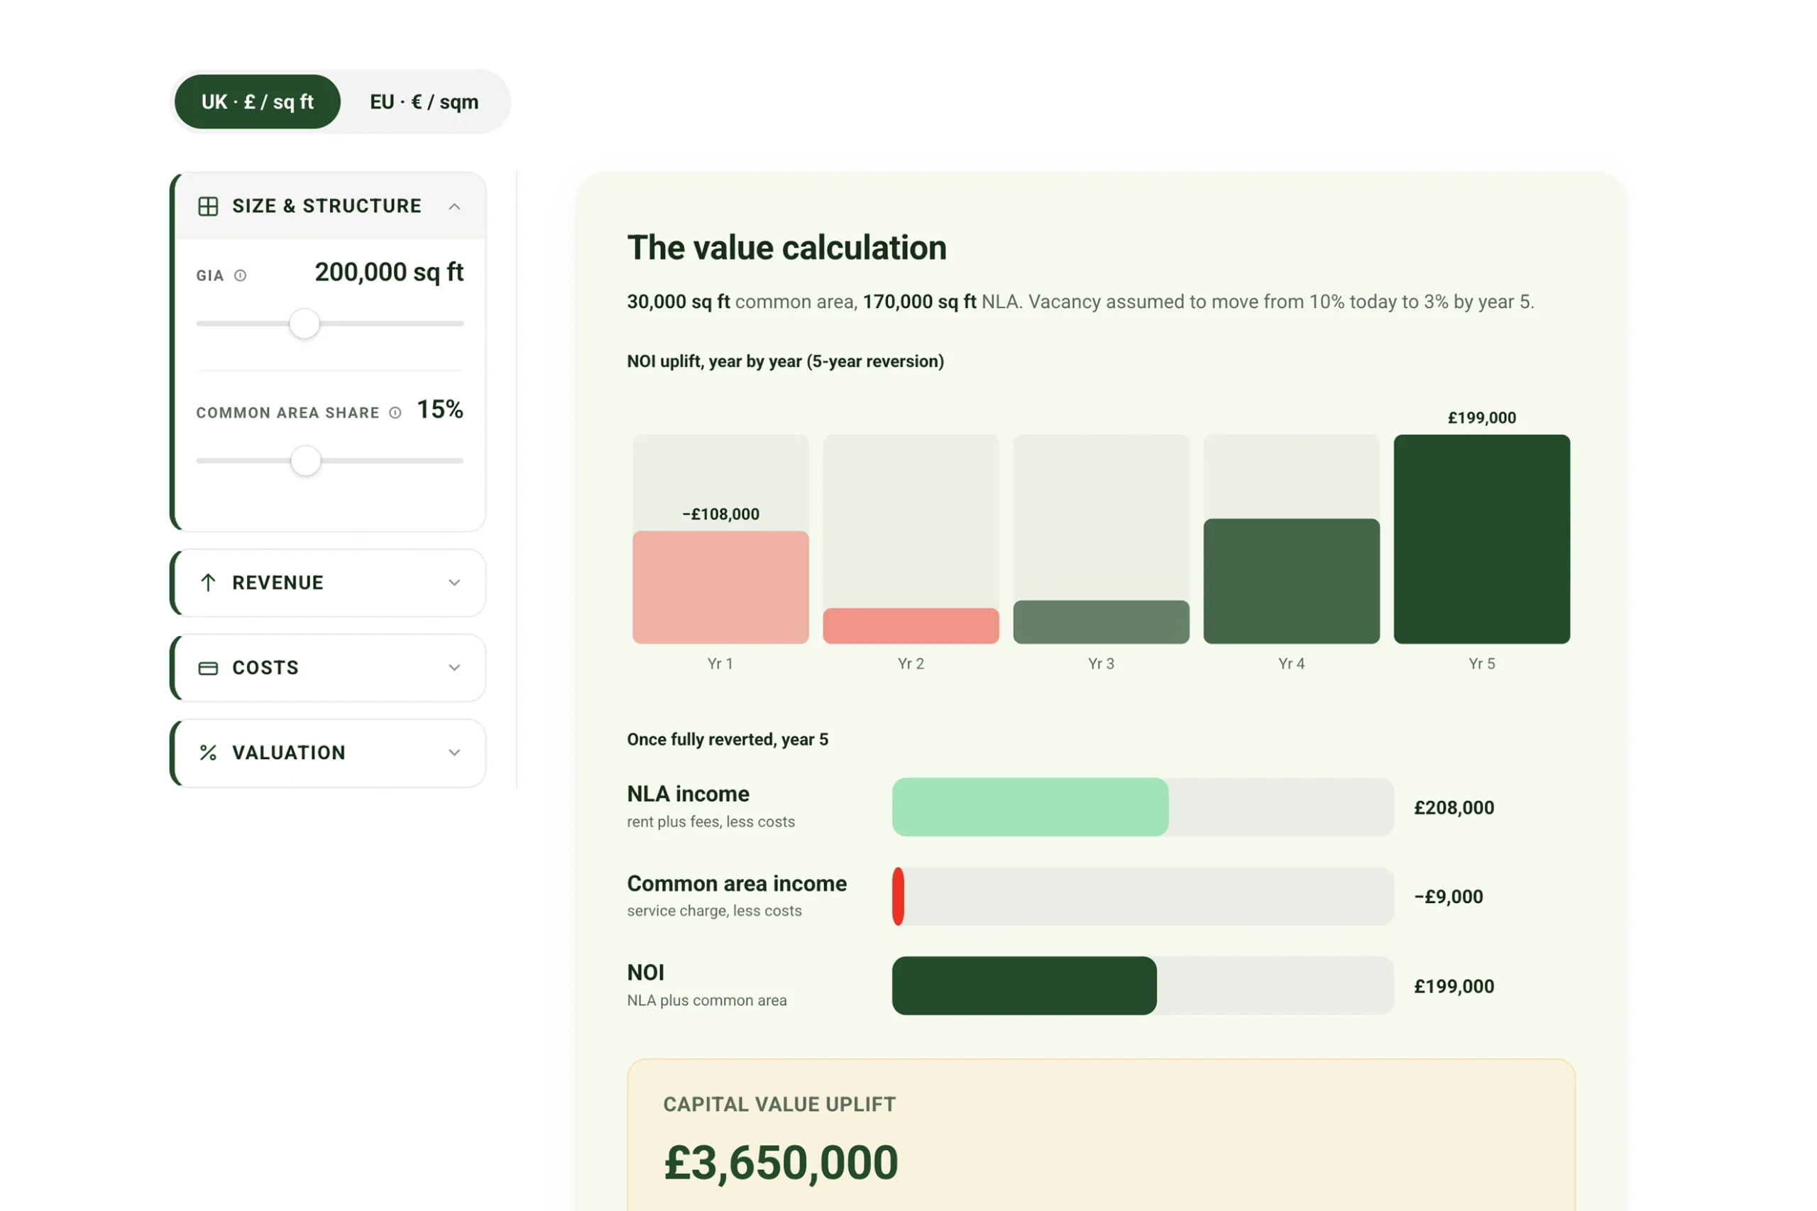
Task: Open the Costs section header
Action: 329,668
